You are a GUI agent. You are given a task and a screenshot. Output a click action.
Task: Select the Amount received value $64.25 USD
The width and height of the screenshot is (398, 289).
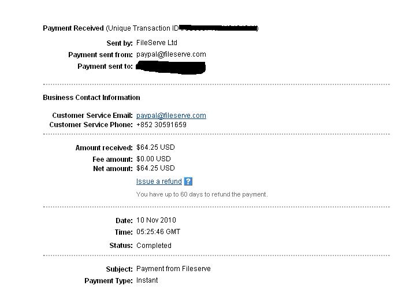[155, 148]
